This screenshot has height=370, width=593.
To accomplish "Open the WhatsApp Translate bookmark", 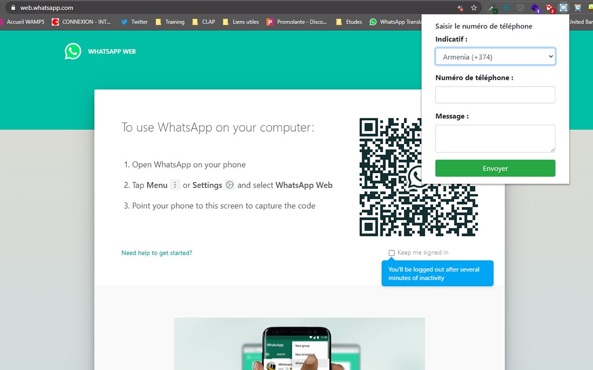I will tap(395, 22).
